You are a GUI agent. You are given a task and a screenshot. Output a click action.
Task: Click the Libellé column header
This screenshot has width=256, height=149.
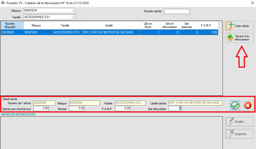tap(111, 25)
